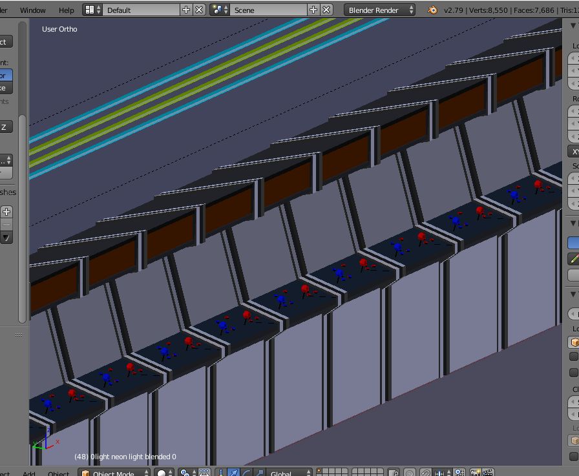The image size is (579, 476).
Task: Click the first Location field in properties
Action: tap(573, 58)
